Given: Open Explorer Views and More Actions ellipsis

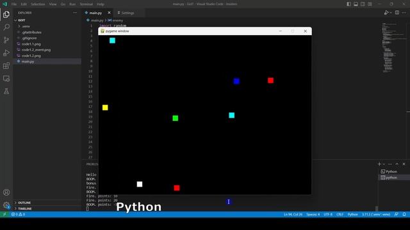Looking at the screenshot, I should (x=75, y=13).
